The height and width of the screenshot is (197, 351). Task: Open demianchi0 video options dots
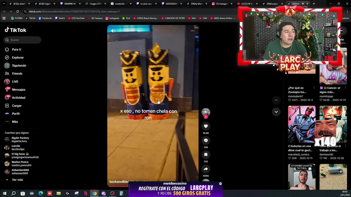coord(346,146)
